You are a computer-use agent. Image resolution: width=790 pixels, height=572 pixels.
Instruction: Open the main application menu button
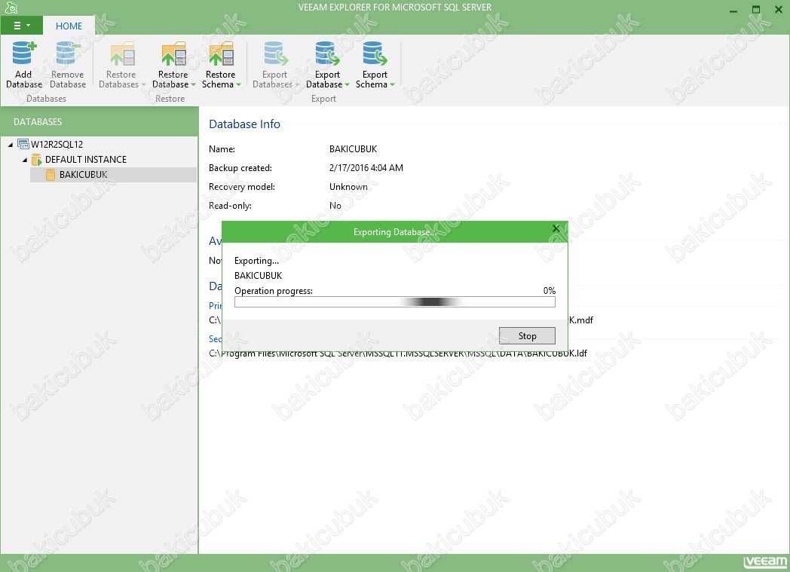coord(21,26)
